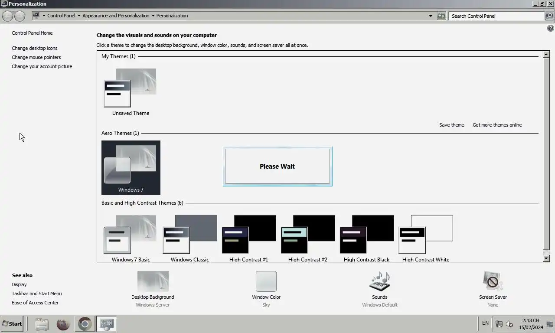Screen dimensions: 555x333
Task: Expand the Control Panel breadcrumb dropdown arrow
Action: coord(79,16)
